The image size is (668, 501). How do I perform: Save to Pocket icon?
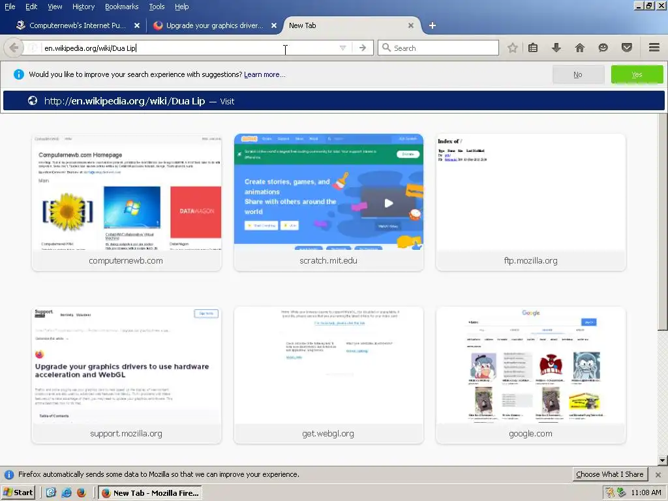[627, 48]
